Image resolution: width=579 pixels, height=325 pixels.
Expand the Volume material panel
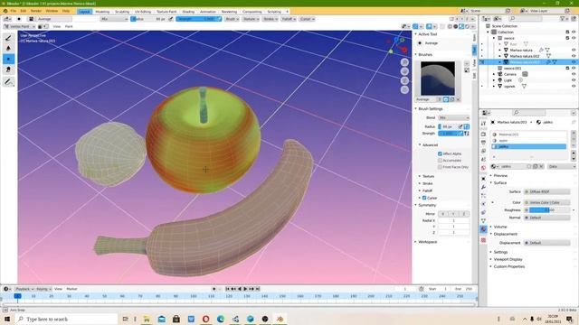(x=500, y=227)
